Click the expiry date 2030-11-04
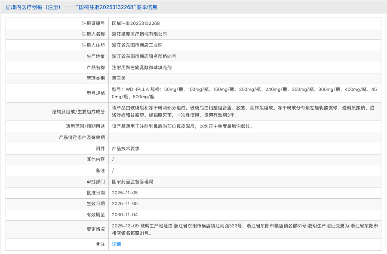 pos(125,215)
